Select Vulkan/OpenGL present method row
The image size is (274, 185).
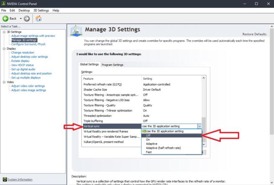point(111,142)
